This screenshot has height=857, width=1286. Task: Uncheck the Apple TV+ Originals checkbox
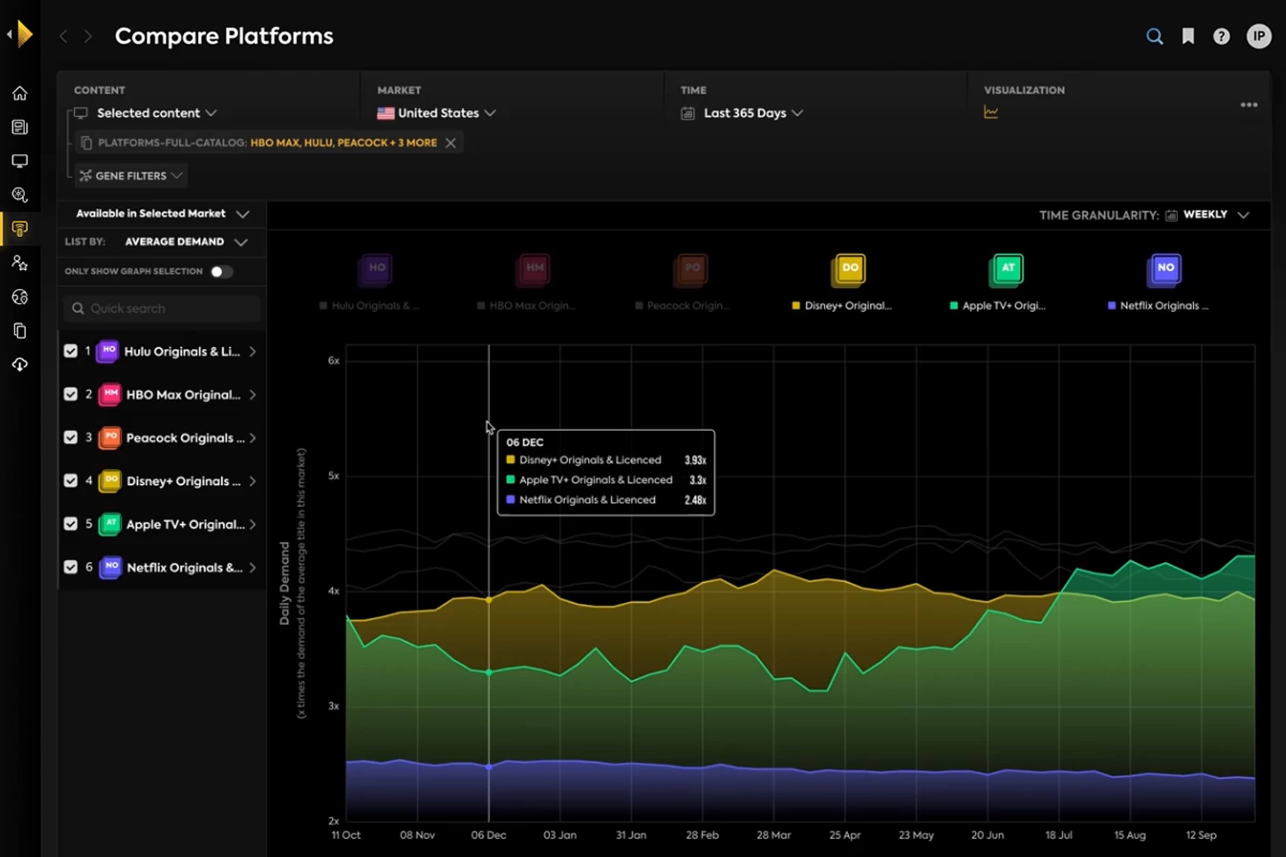[71, 524]
